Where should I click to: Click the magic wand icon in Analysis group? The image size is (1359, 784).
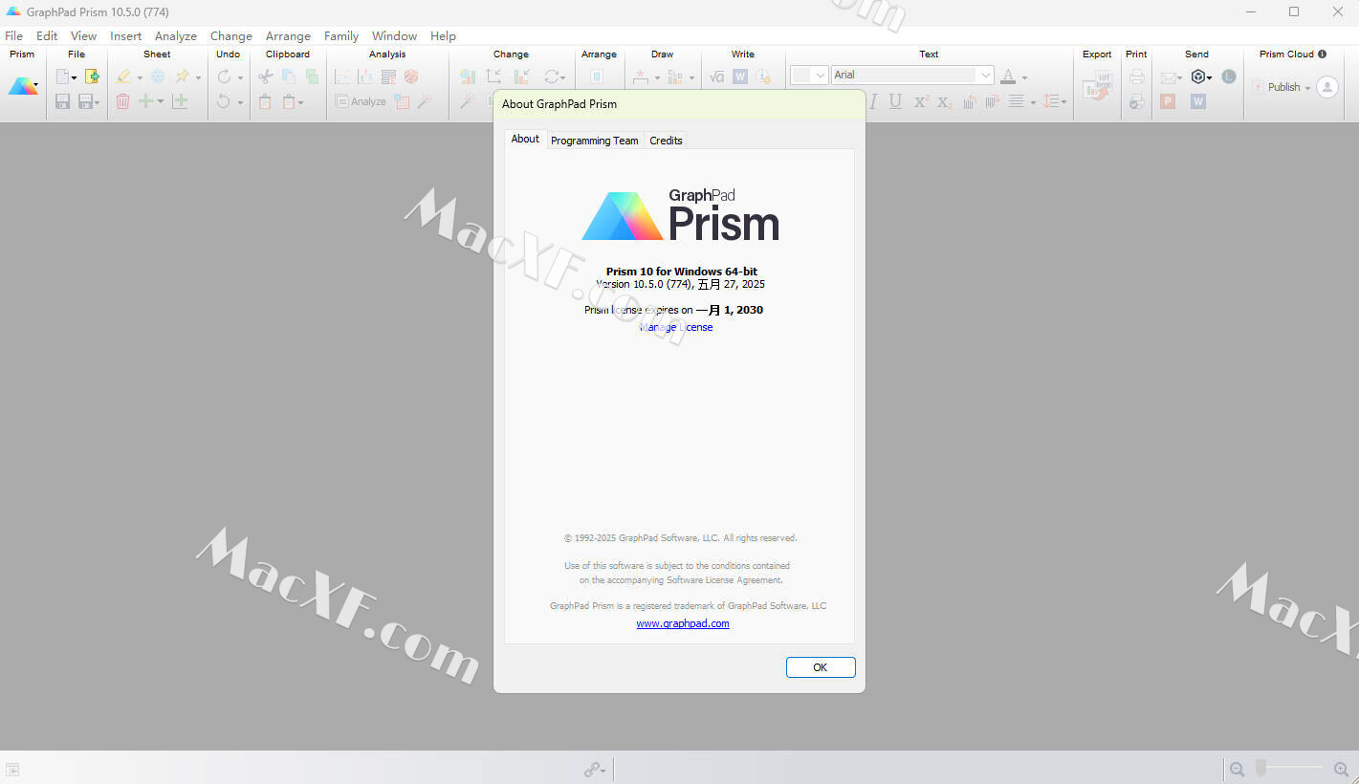click(x=425, y=101)
